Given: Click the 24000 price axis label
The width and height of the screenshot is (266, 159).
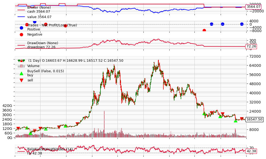Looking at the screenshot, I should (x=254, y=111).
